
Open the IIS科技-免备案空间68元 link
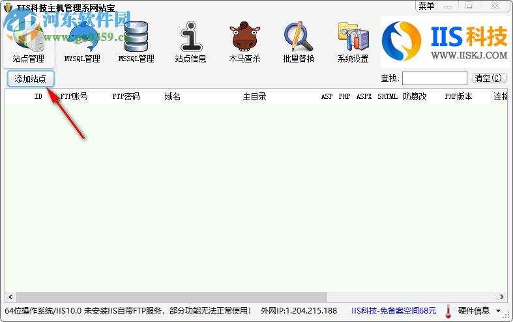pos(394,310)
